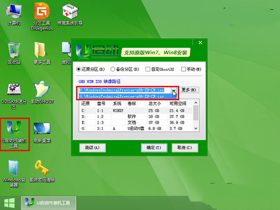Collapse the image path dropdown arrow

coord(174,90)
